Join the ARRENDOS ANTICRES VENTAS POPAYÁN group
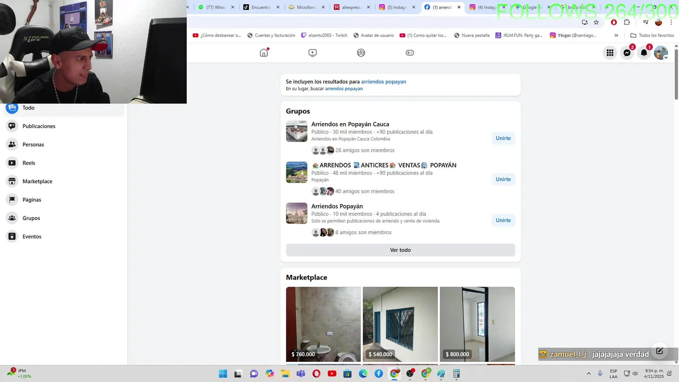The image size is (679, 382). (x=503, y=179)
